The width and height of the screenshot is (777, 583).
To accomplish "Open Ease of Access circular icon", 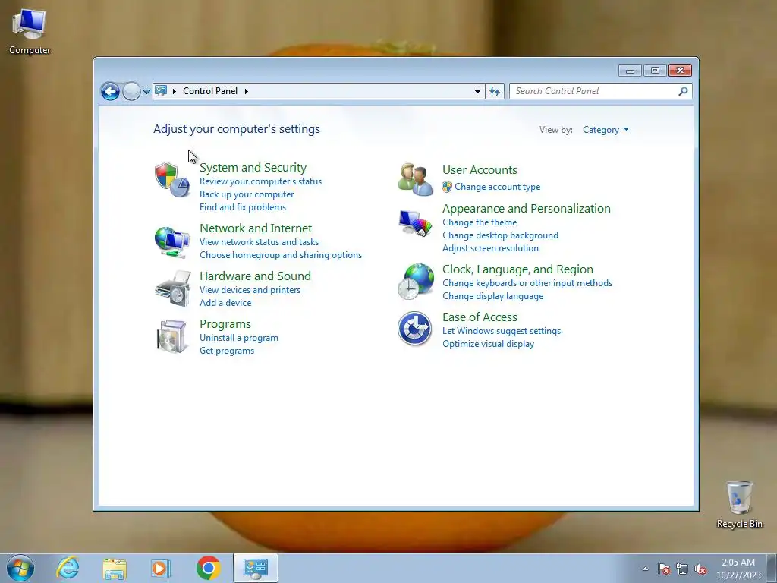I will (415, 328).
